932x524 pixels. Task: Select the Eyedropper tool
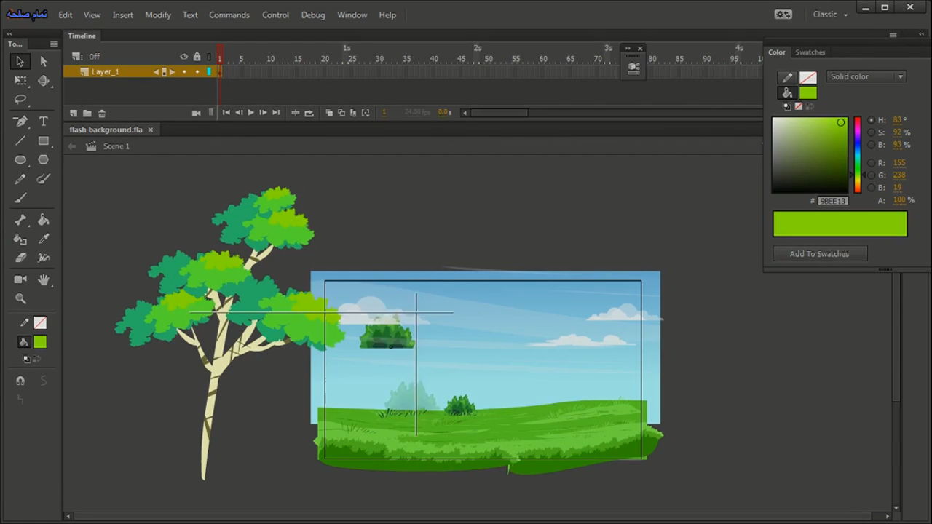(x=43, y=239)
